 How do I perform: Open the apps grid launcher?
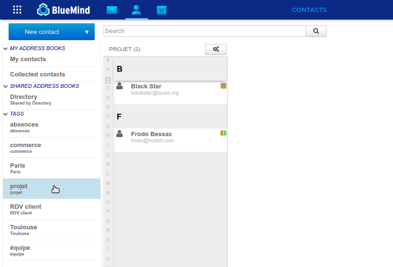pos(17,10)
